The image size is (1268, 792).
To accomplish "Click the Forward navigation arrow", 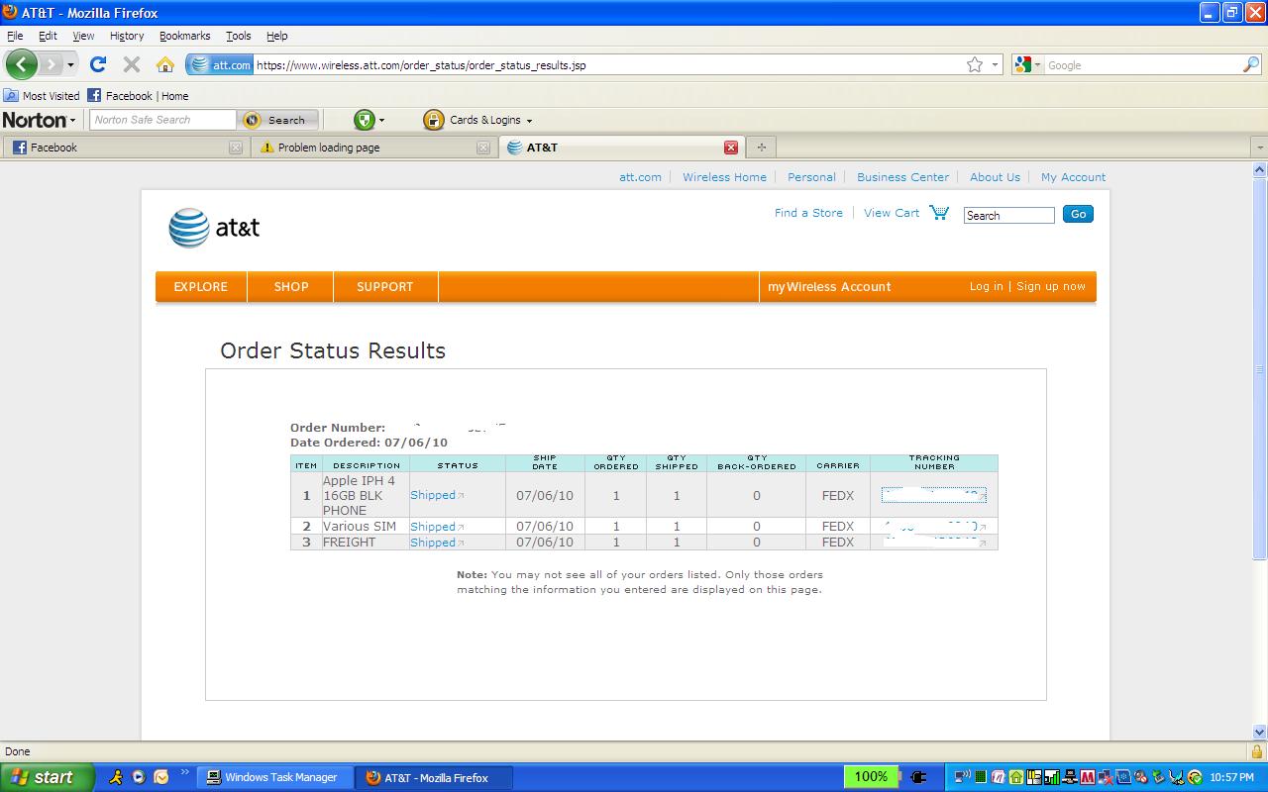I will point(51,64).
